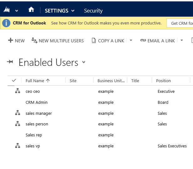Sort by the Site column header
The image size is (193, 169).
pos(73,81)
